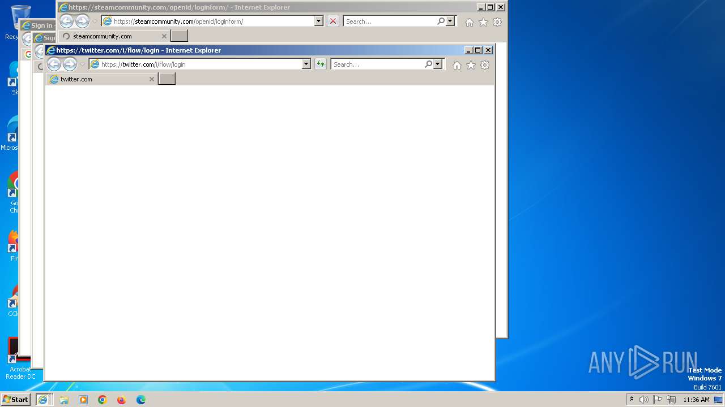Go back in the steamcommunity window

[66, 21]
